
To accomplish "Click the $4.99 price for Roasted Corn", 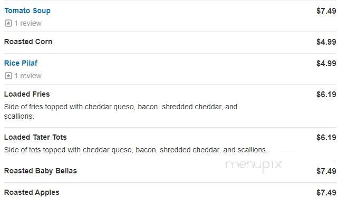I will pos(326,42).
